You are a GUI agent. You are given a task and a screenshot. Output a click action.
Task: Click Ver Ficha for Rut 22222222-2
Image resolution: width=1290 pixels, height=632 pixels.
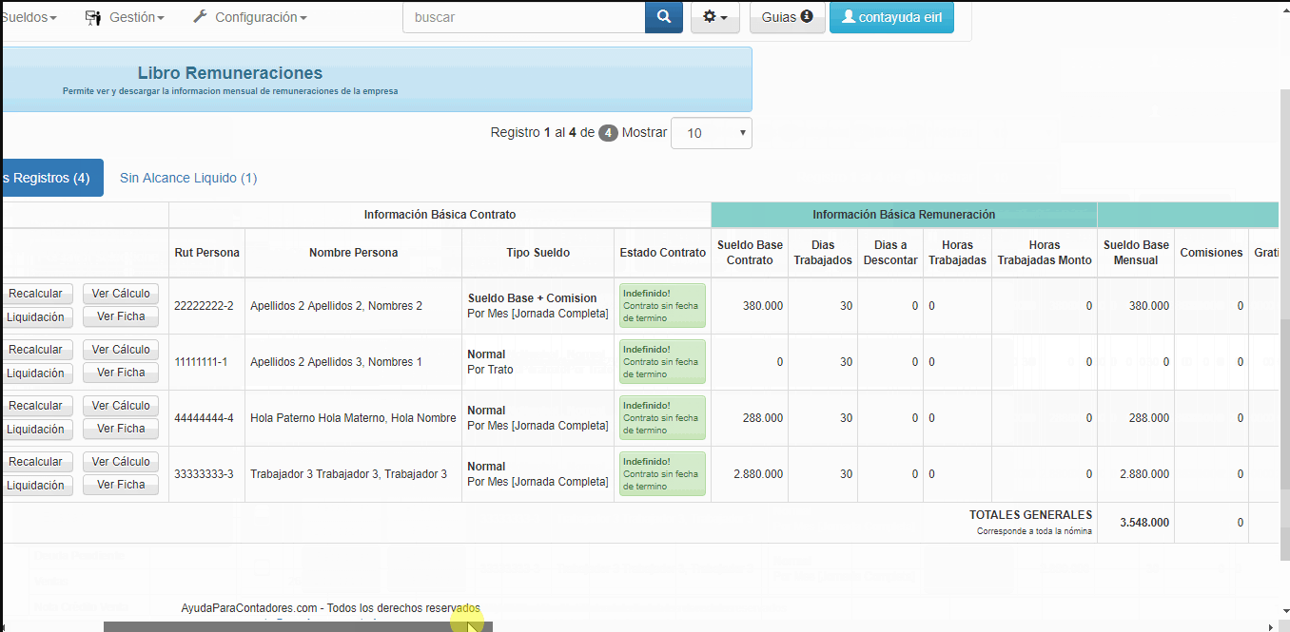pos(121,316)
